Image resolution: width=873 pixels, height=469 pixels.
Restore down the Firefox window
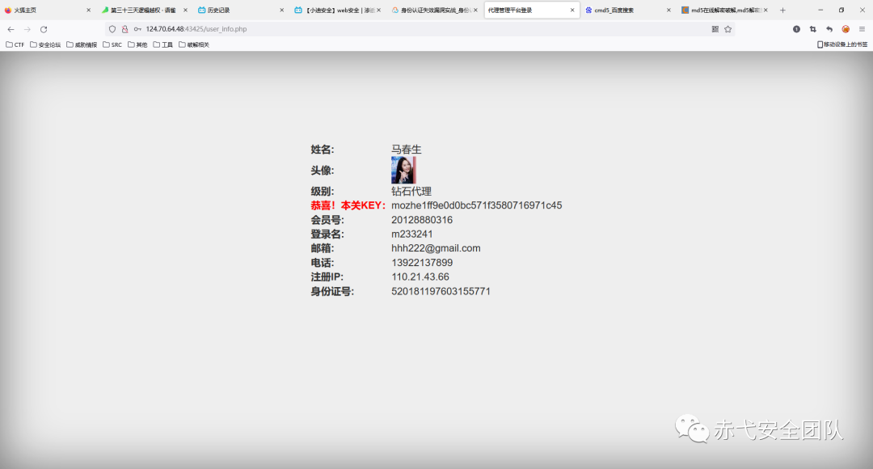841,10
